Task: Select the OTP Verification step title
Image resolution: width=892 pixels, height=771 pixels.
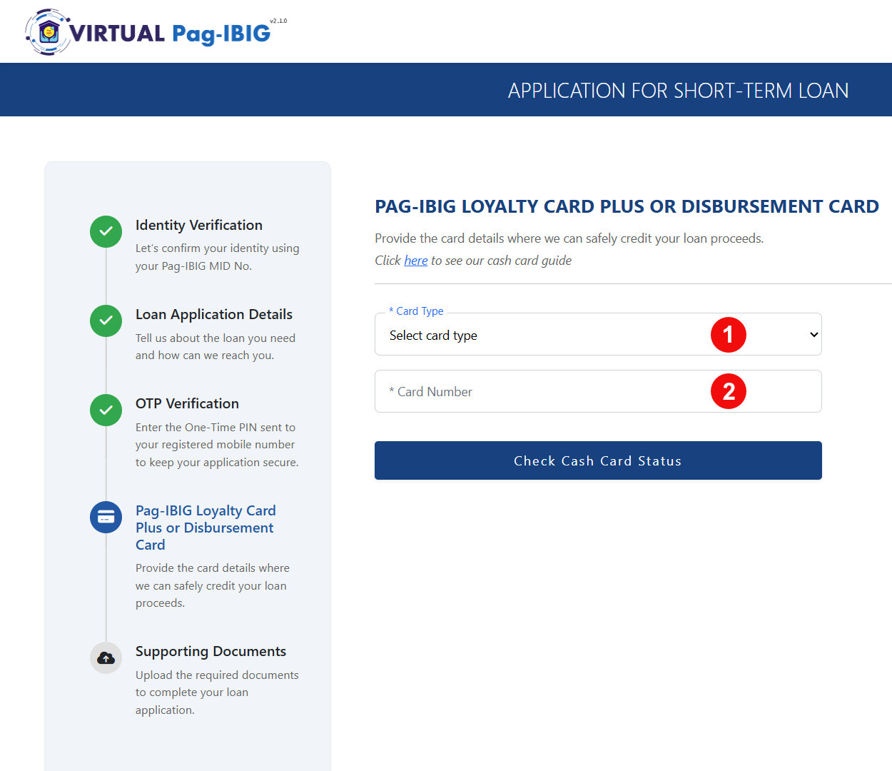Action: (x=187, y=403)
